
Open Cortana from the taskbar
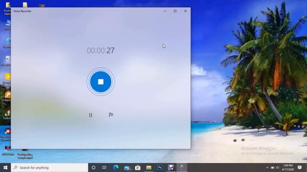[x=94, y=168]
